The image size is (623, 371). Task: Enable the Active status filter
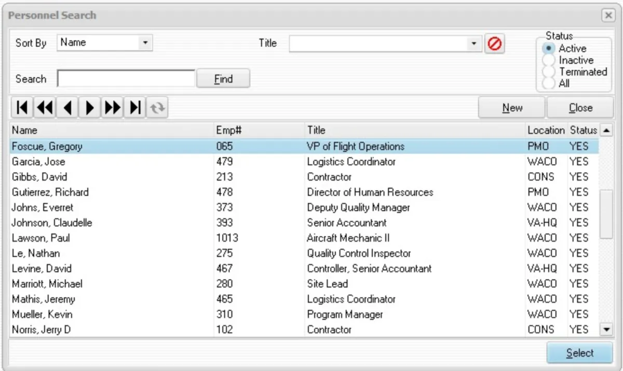(548, 48)
